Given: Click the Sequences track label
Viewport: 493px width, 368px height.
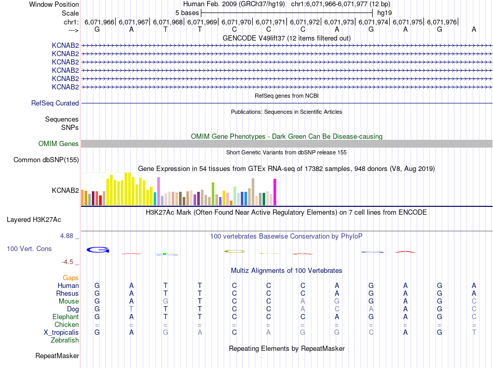Looking at the screenshot, I should (62, 120).
